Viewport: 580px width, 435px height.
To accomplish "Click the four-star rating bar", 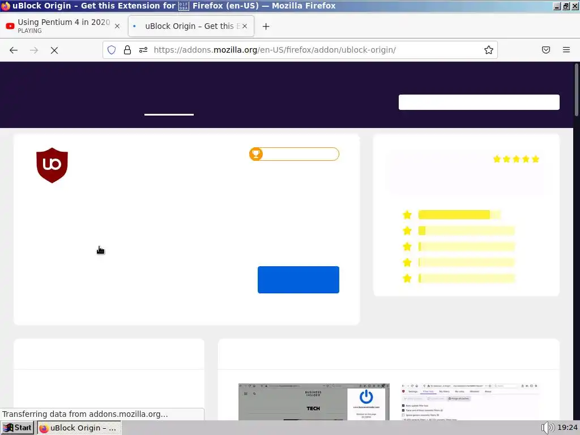I will 467,231.
